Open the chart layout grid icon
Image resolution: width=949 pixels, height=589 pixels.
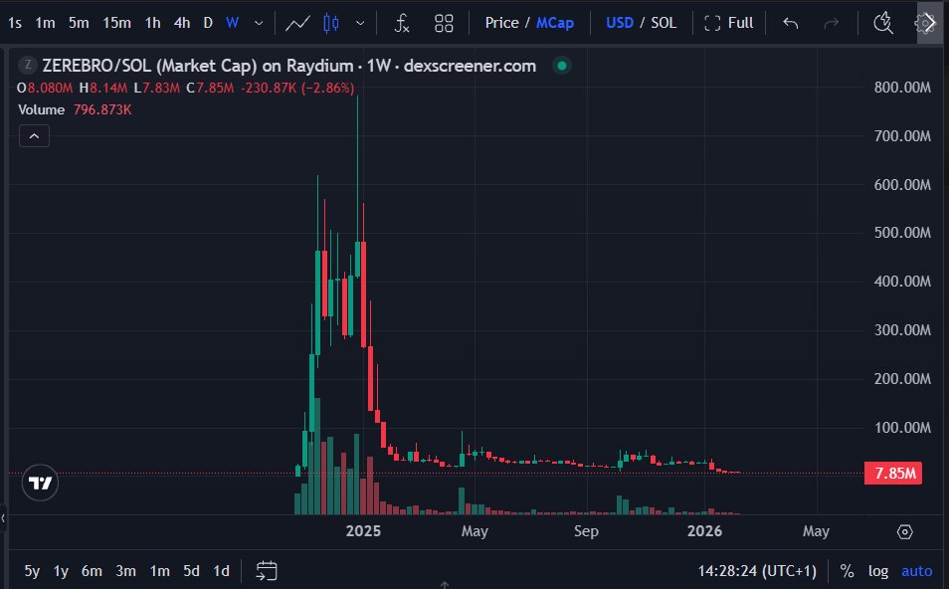coord(444,23)
